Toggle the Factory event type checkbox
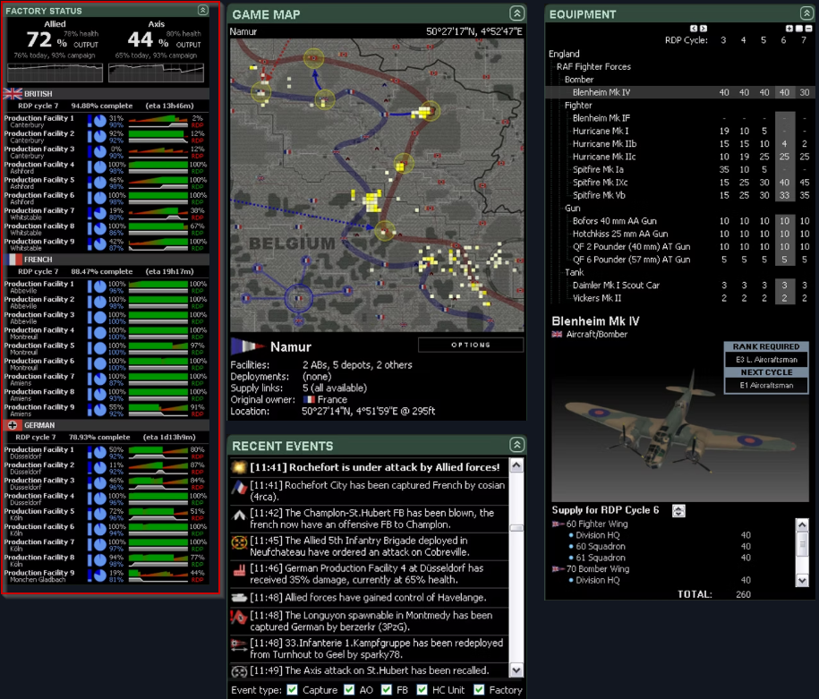The width and height of the screenshot is (819, 699). [x=479, y=689]
